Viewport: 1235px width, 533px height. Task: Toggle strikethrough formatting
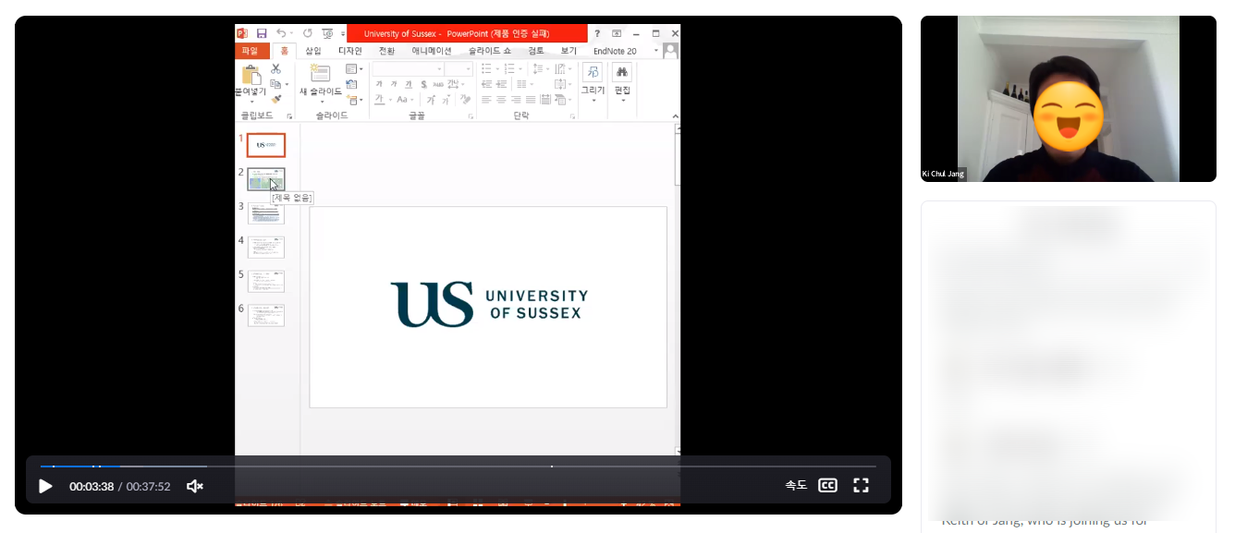438,84
